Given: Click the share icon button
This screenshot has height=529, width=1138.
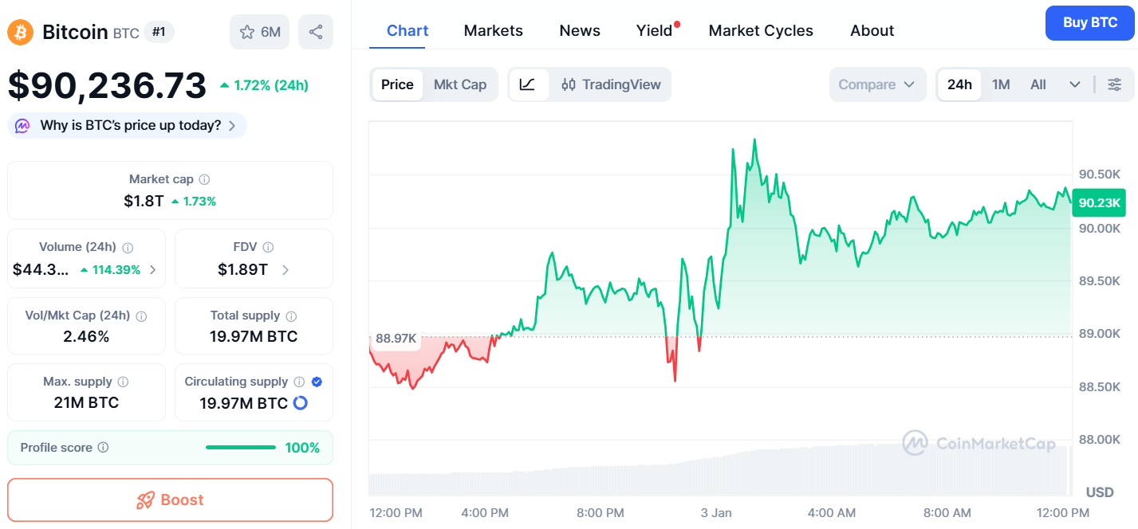Looking at the screenshot, I should [316, 32].
